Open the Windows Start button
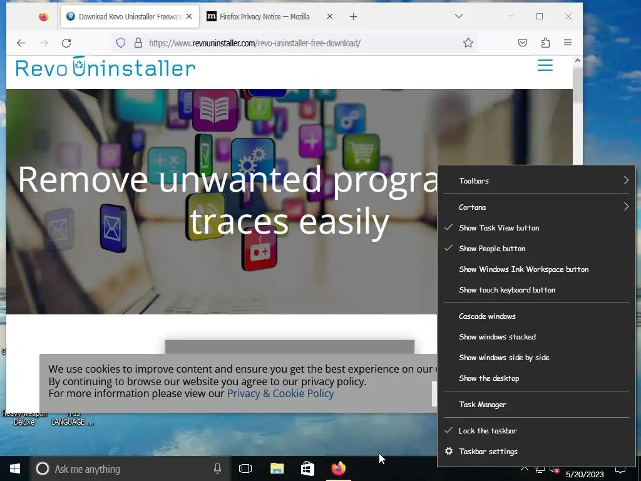The width and height of the screenshot is (641, 481). (x=15, y=468)
